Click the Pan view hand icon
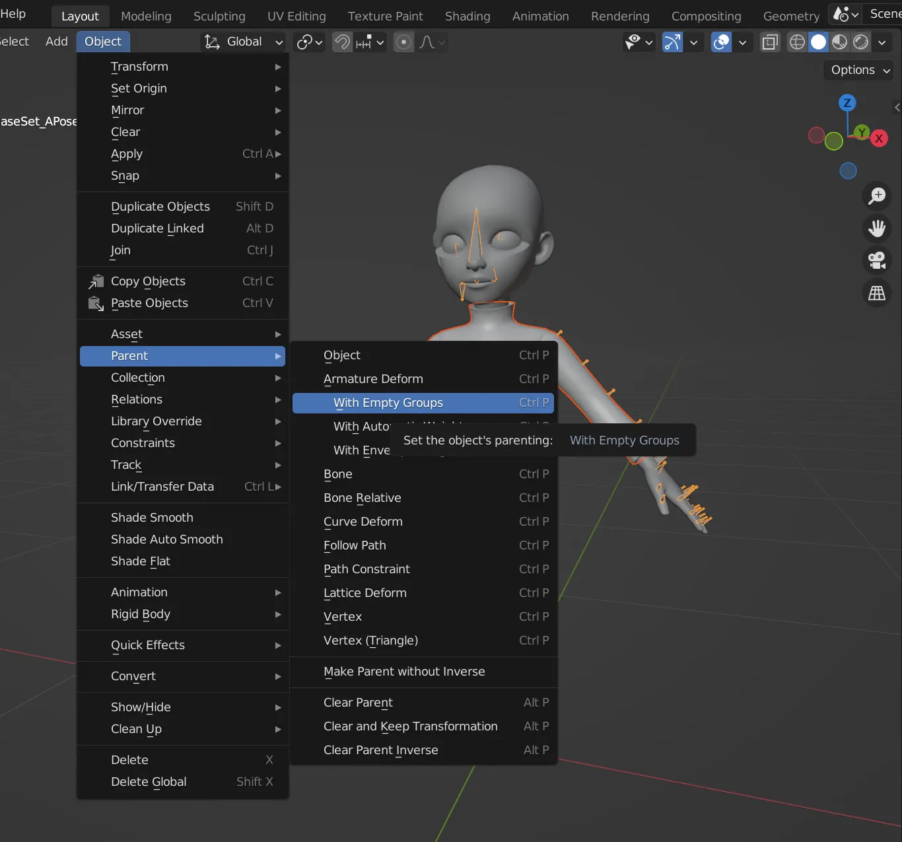The image size is (902, 842). click(x=877, y=228)
